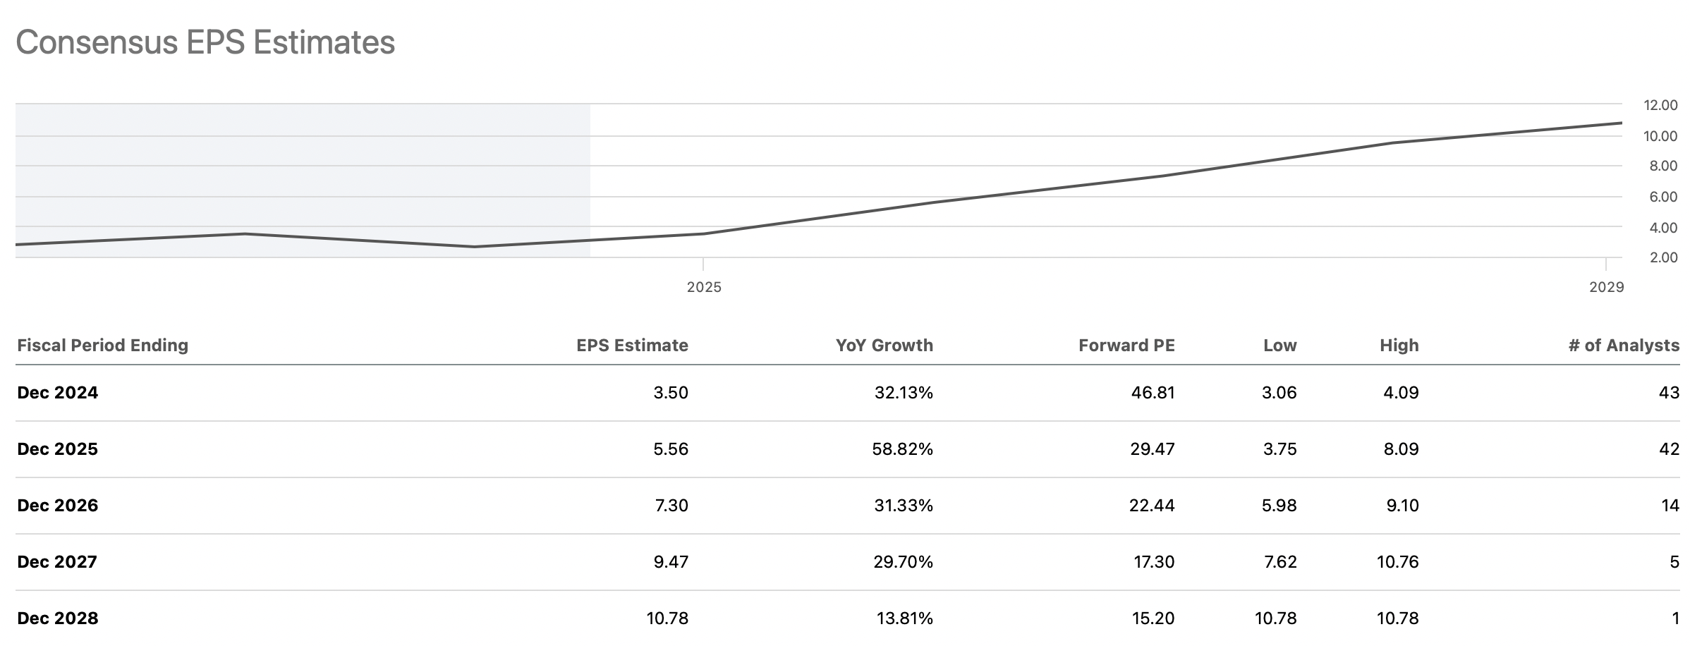
Task: Select the Forward PE column header
Action: pyautogui.click(x=1126, y=345)
